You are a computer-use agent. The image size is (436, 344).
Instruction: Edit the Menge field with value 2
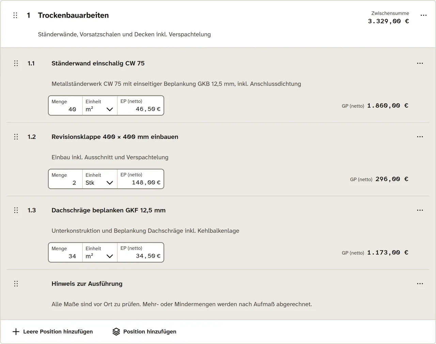tap(65, 179)
